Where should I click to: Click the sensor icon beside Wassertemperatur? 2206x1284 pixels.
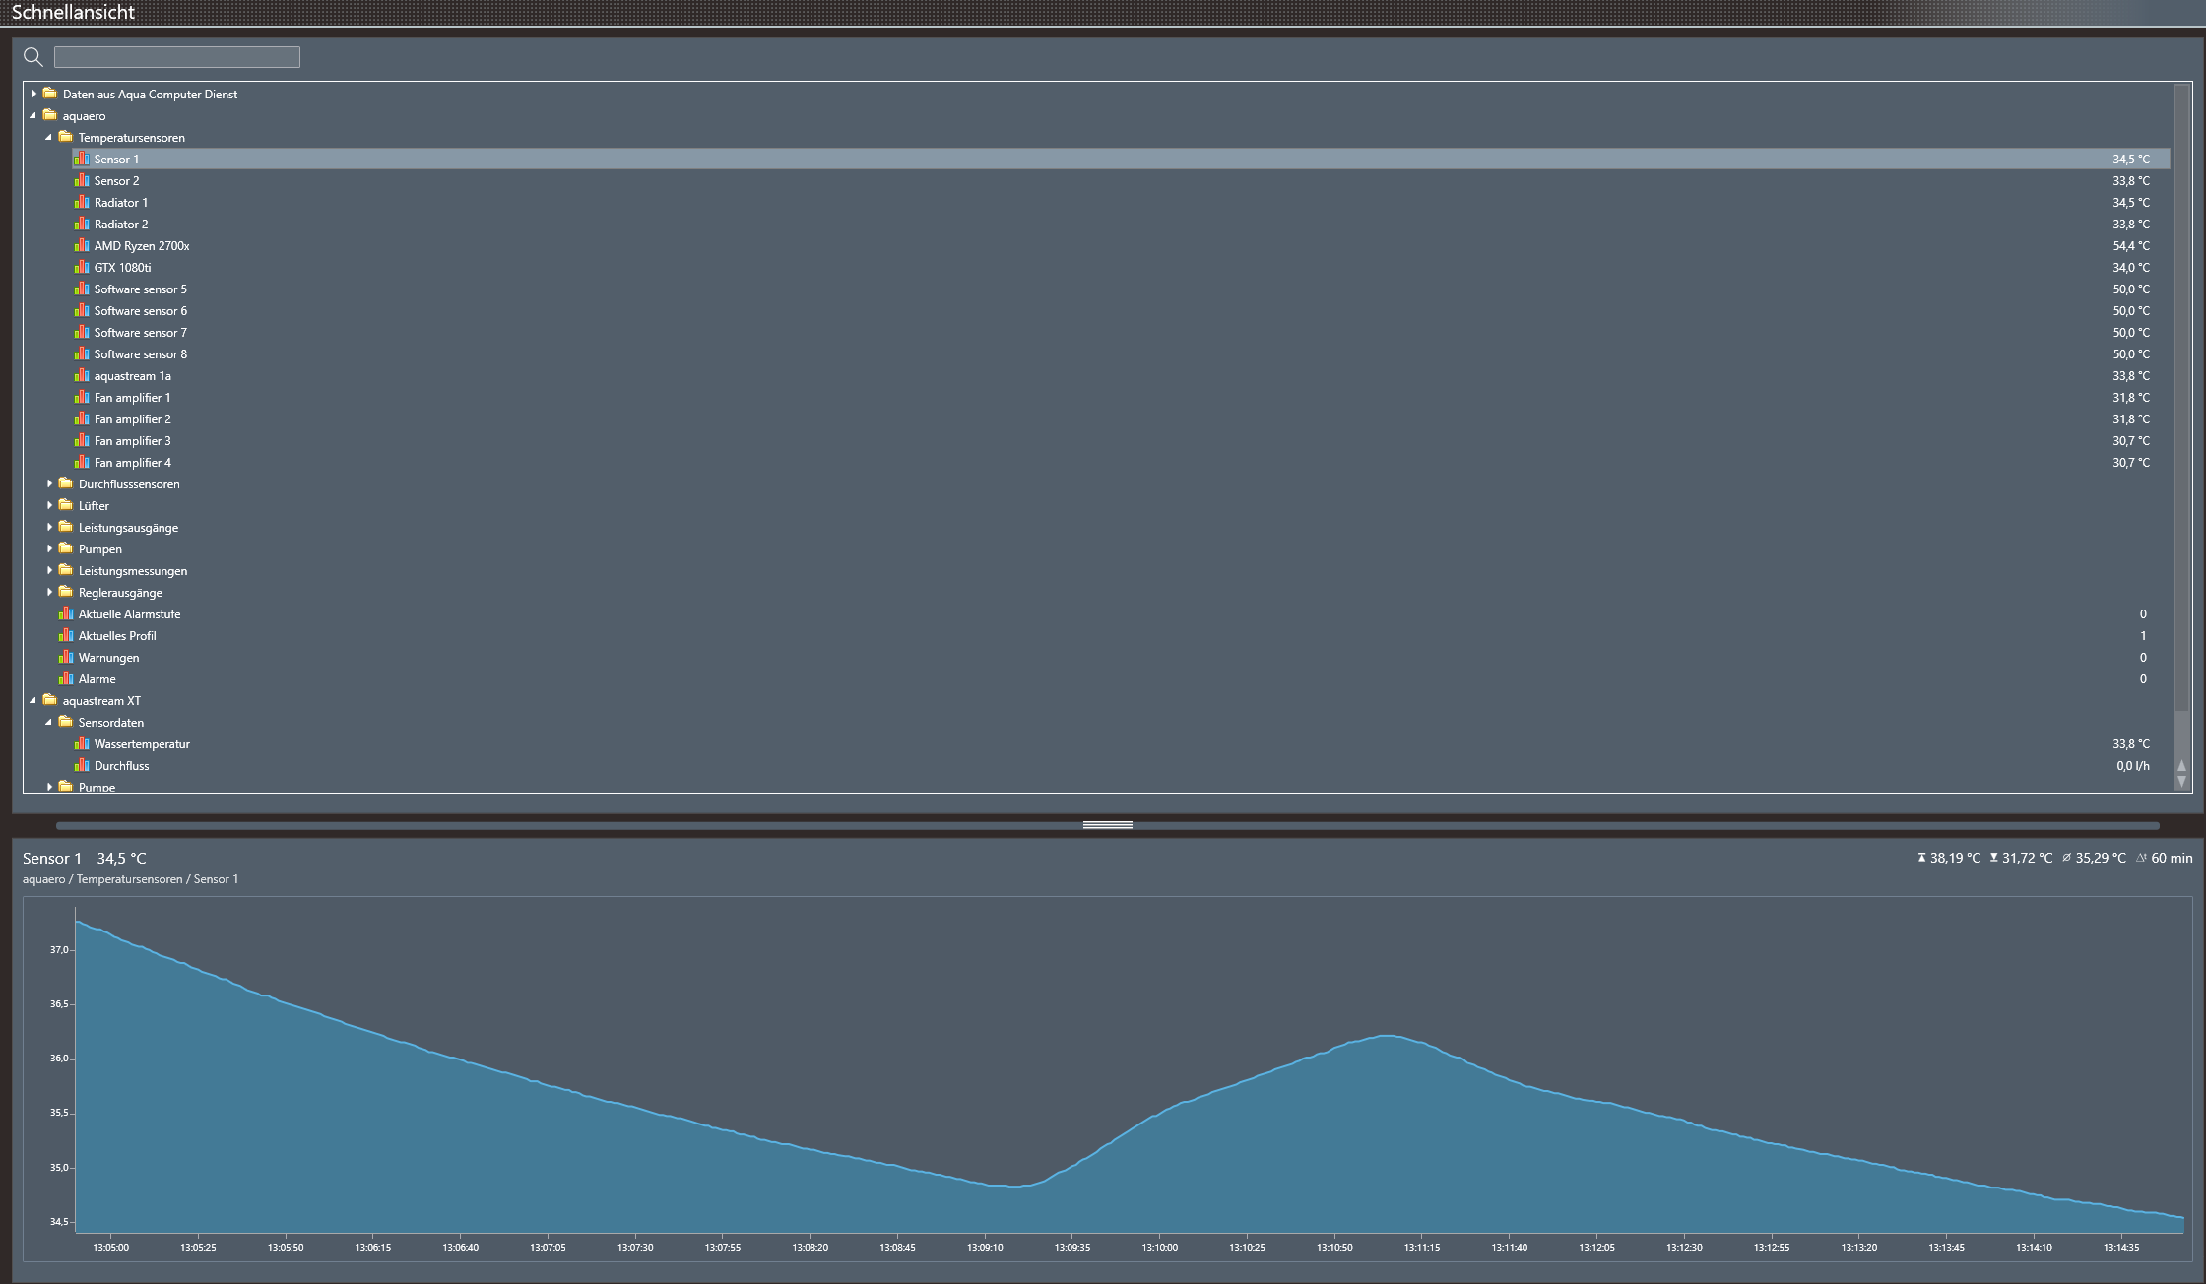click(x=82, y=744)
